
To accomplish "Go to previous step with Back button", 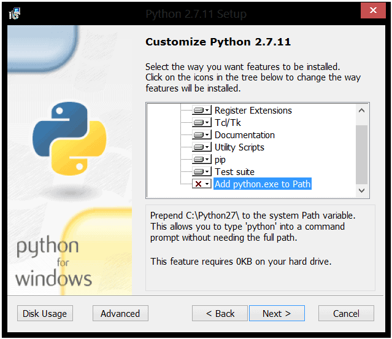I will 220,313.
